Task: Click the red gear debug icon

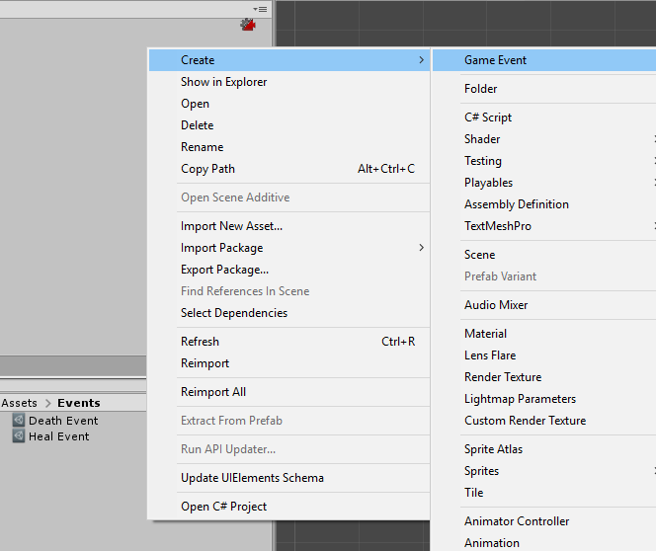Action: (x=248, y=25)
